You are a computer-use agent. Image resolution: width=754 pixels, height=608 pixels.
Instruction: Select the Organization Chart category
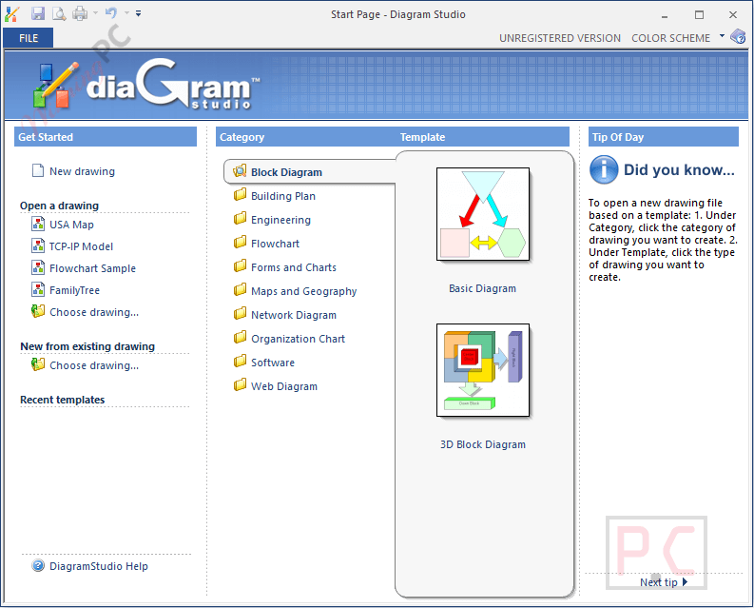[299, 339]
